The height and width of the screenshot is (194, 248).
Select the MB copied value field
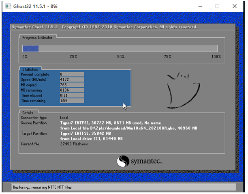pos(72,85)
